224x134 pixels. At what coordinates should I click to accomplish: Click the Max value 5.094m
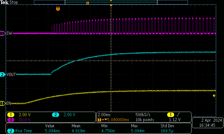(x=137, y=131)
